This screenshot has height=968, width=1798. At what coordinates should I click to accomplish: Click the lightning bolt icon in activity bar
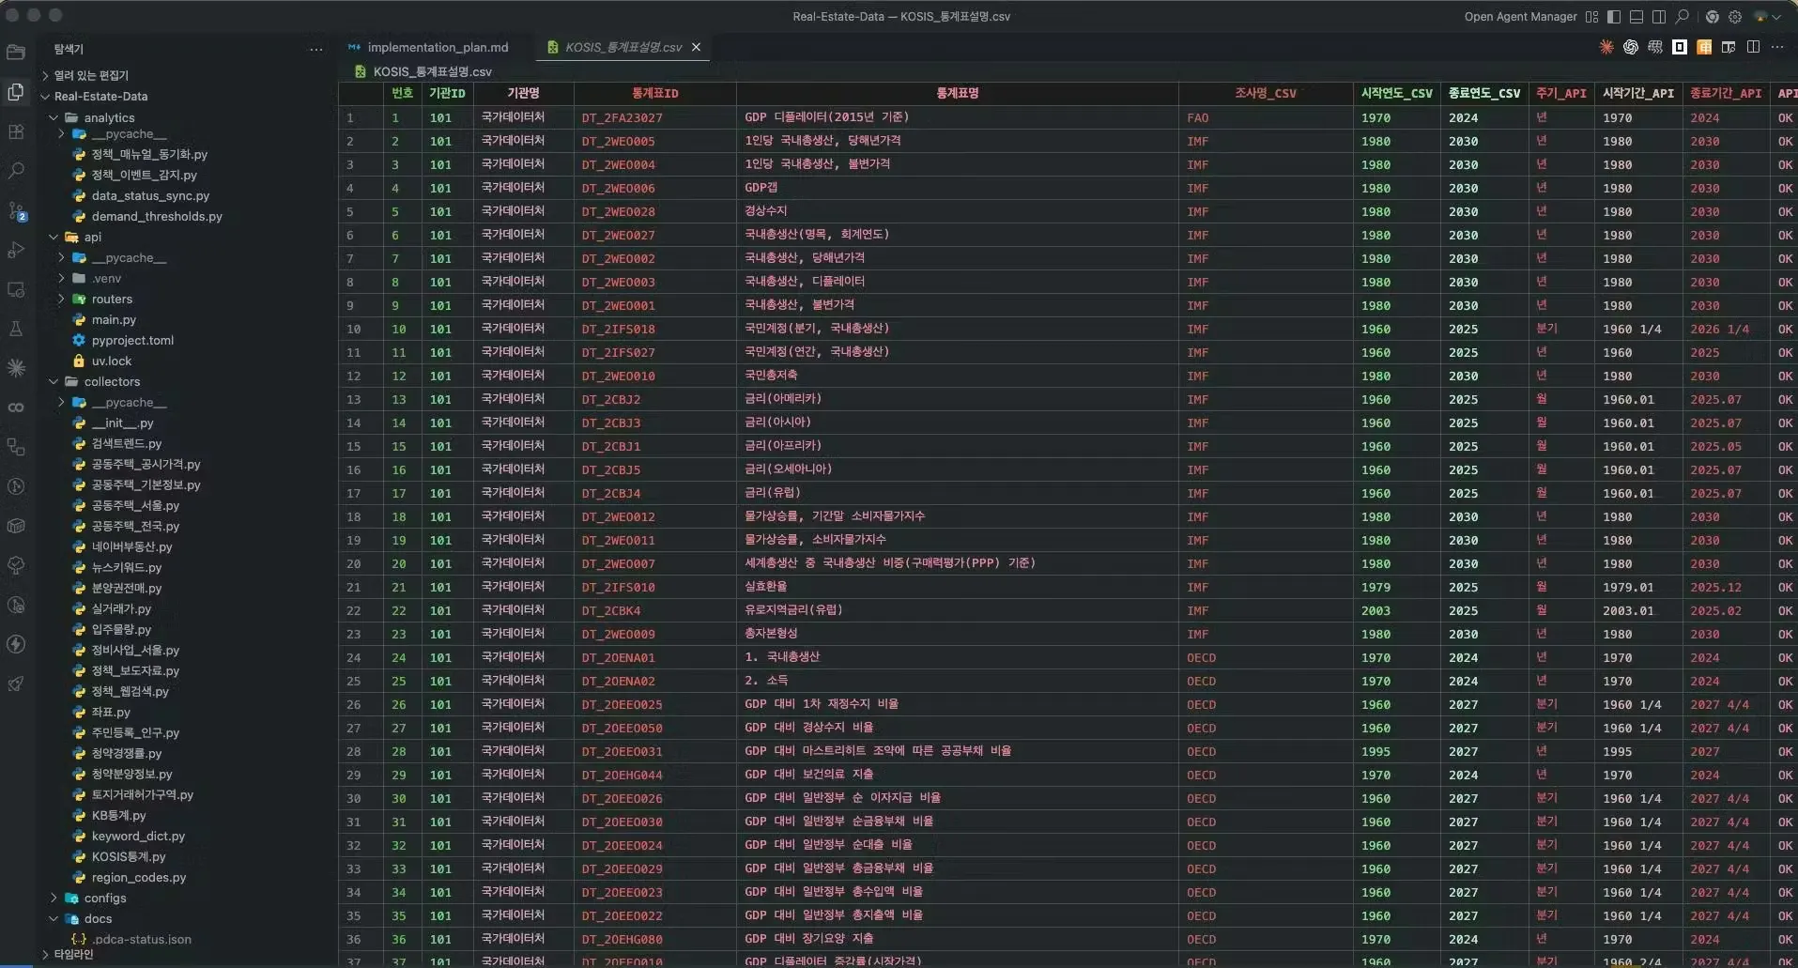point(16,644)
